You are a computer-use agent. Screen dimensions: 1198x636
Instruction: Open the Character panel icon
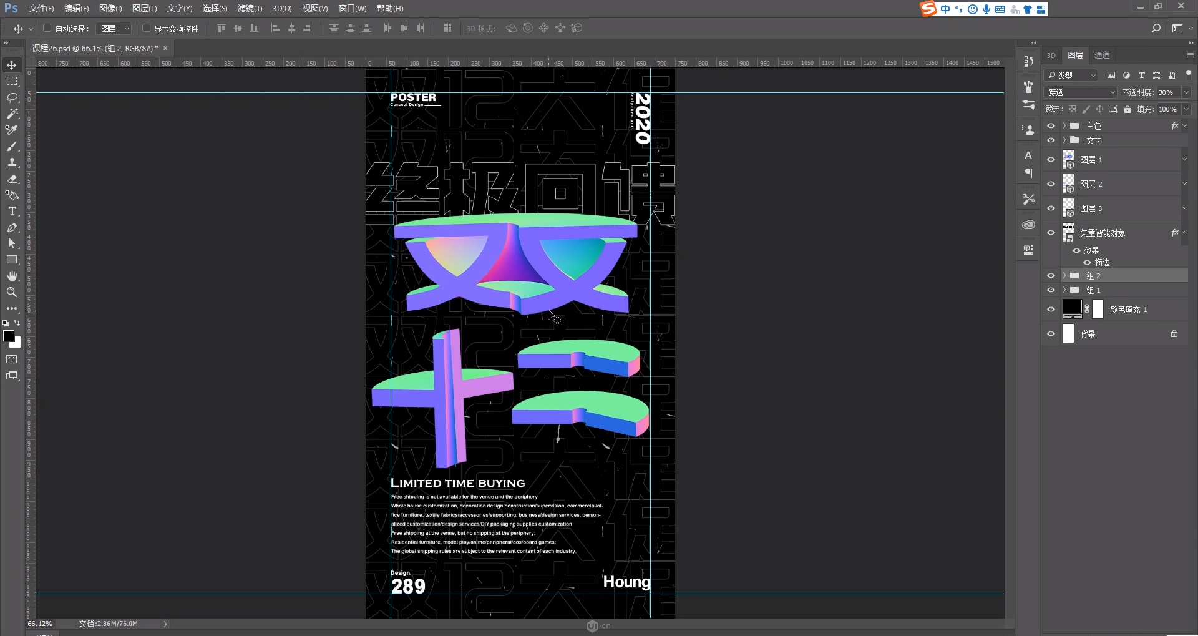pyautogui.click(x=1029, y=155)
